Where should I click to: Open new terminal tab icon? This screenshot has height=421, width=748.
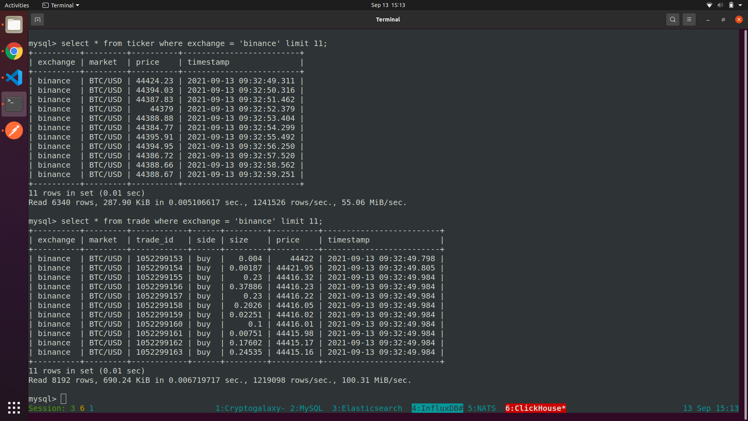(37, 19)
